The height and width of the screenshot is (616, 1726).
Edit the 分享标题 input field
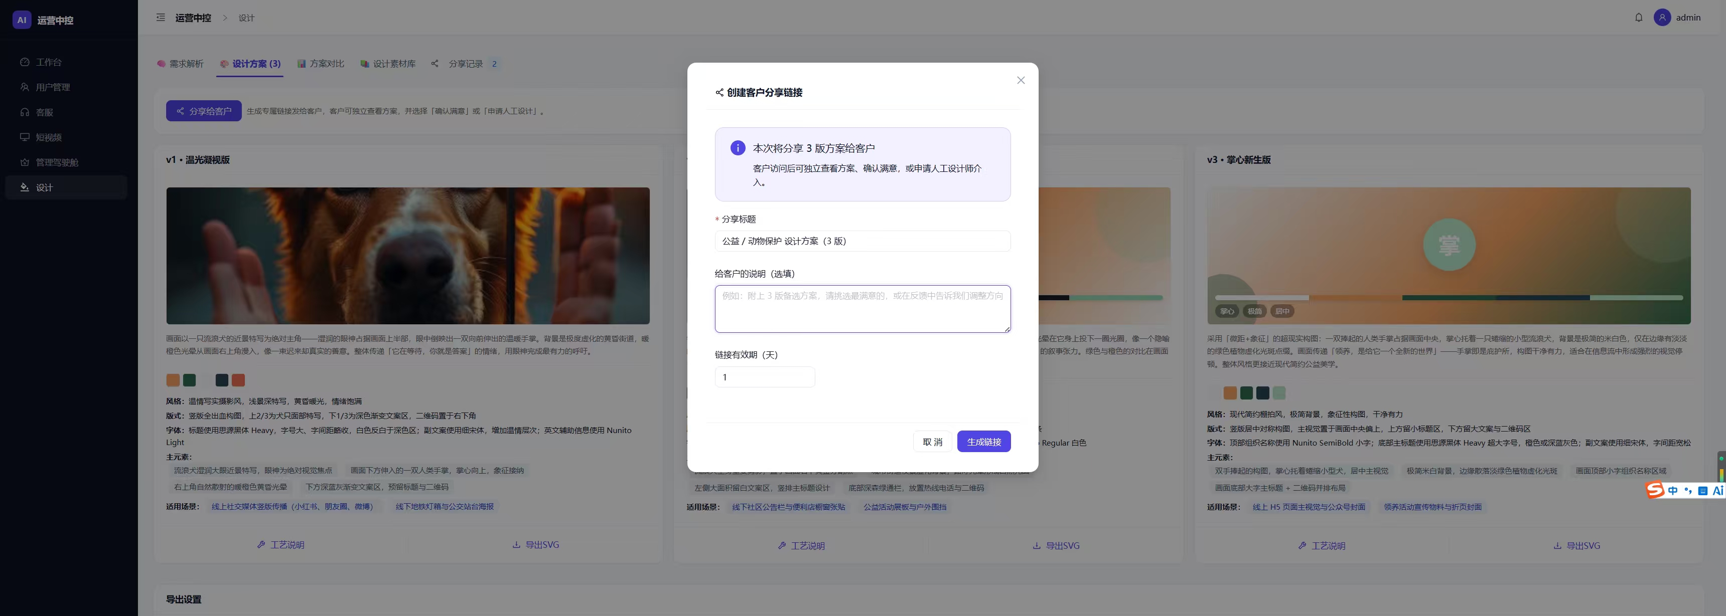(x=862, y=241)
